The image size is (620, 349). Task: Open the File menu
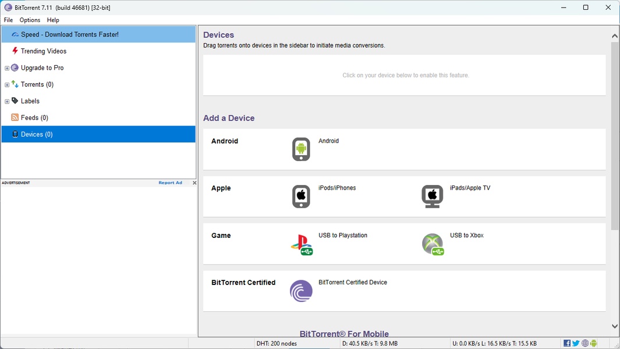pos(8,20)
